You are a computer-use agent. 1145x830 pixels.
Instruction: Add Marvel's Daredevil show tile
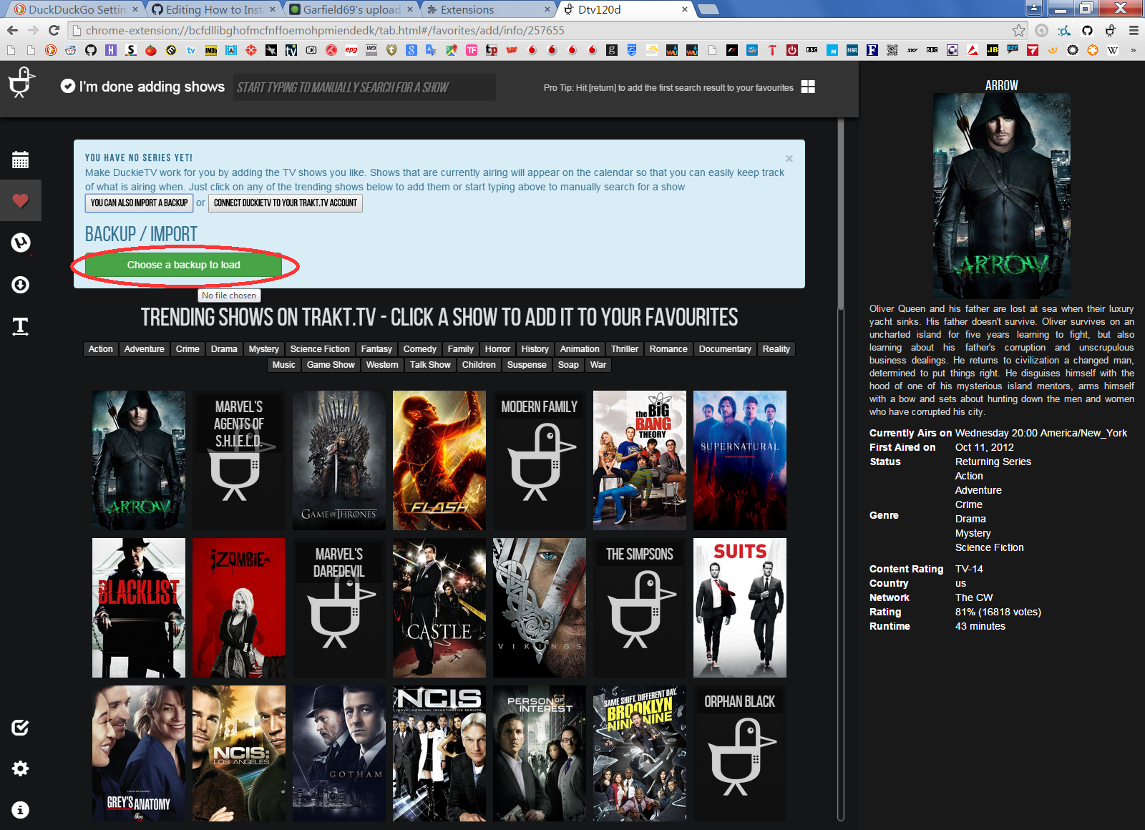point(339,607)
